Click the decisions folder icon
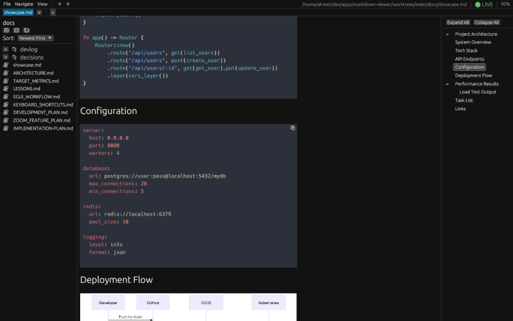 [14, 57]
